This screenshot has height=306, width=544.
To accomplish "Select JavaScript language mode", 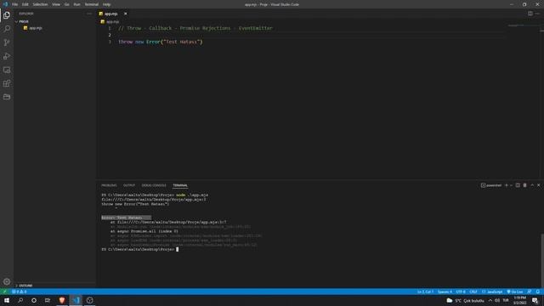I will pyautogui.click(x=492, y=292).
